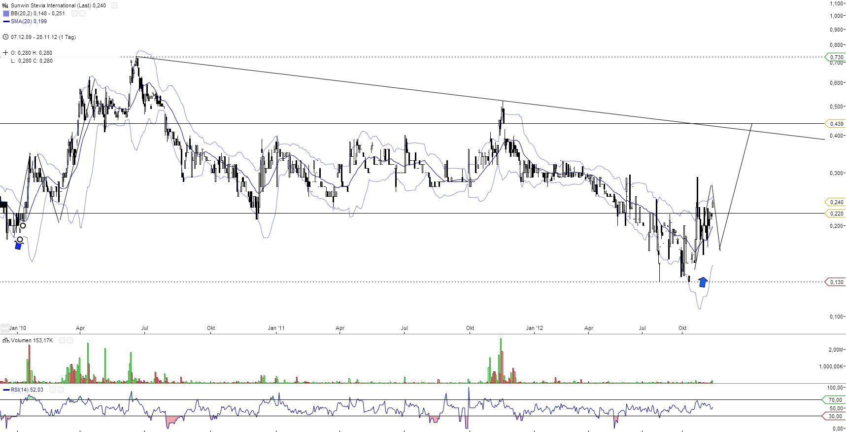Viewport: 846px width, 432px height.
Task: Click the Jan '10 time axis label
Action: point(18,328)
